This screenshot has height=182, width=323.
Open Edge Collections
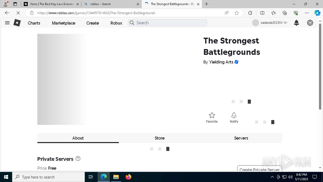click(x=285, y=13)
